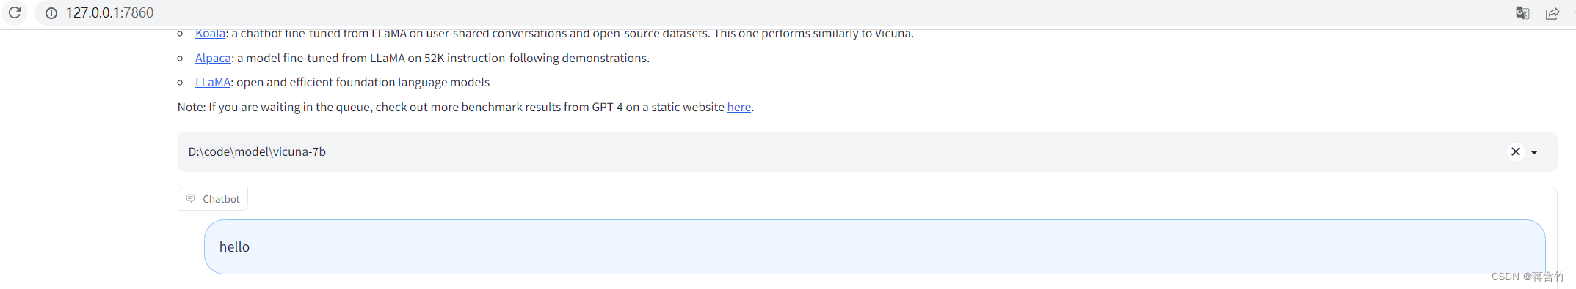Clear the selected model with the X icon

tap(1516, 151)
